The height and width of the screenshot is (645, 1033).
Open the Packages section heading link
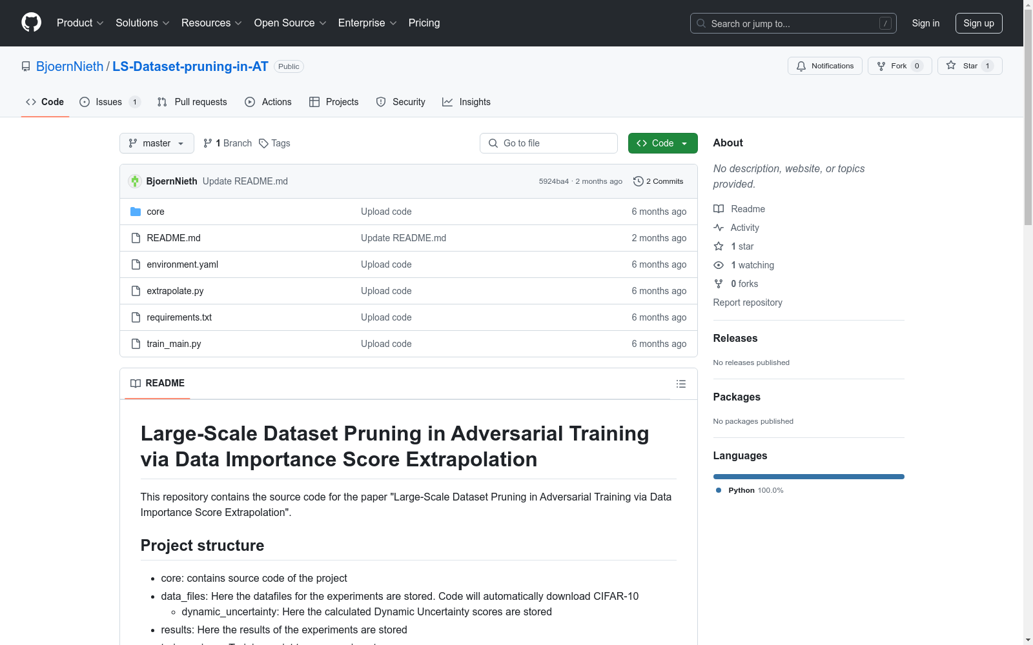tap(737, 397)
